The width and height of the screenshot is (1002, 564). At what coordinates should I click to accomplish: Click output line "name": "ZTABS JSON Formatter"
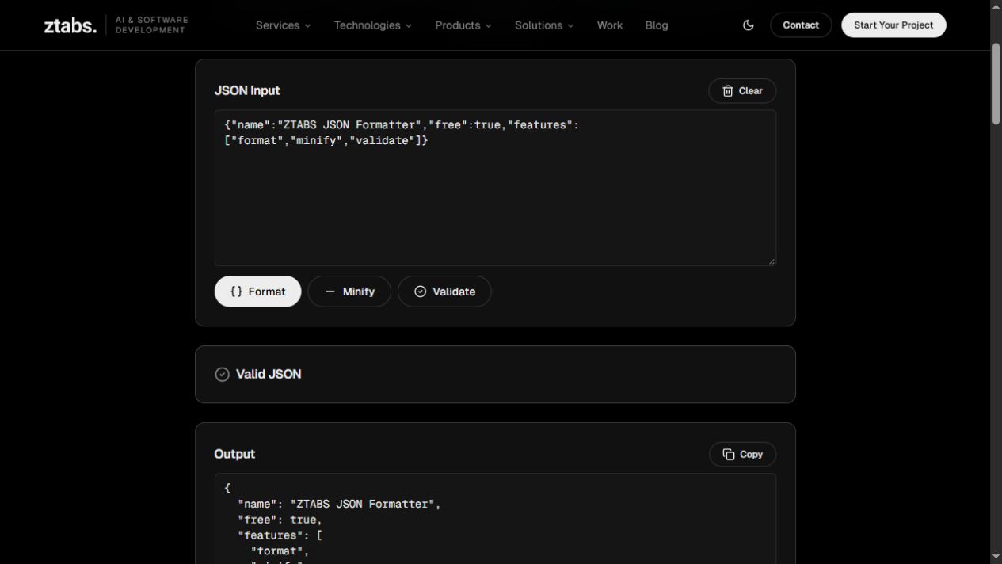pos(339,504)
